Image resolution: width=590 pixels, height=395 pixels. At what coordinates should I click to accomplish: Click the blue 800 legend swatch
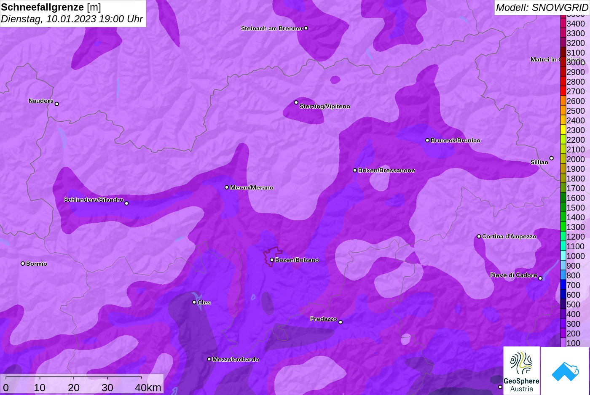click(563, 275)
